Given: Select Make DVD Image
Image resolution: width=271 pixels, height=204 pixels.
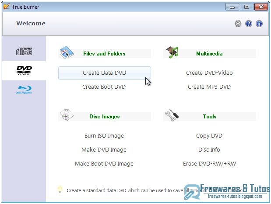Looking at the screenshot, I should [104, 150].
